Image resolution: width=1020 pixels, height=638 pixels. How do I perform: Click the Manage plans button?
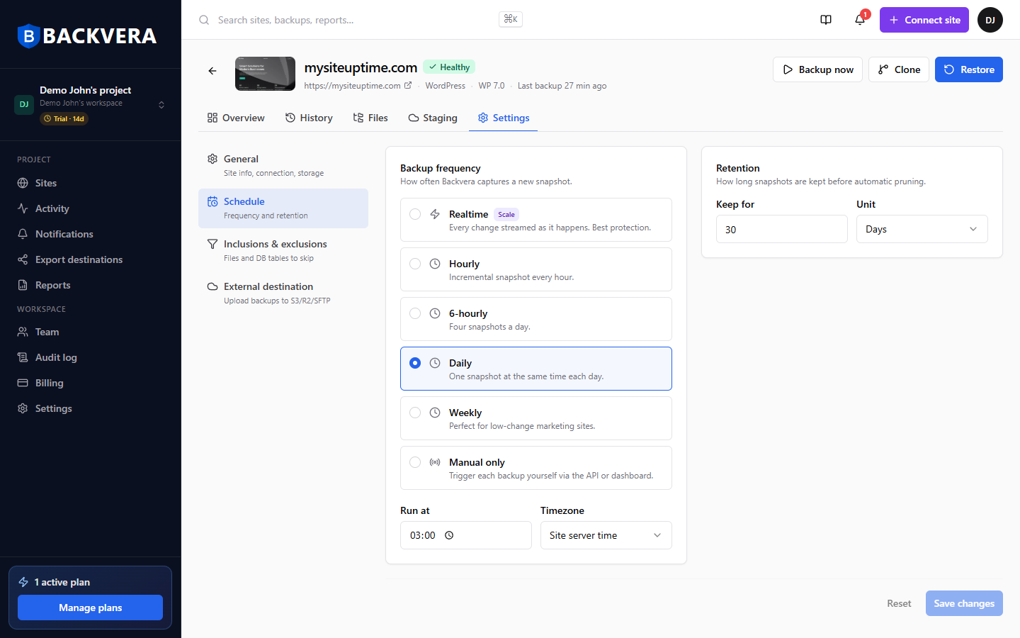pos(90,608)
